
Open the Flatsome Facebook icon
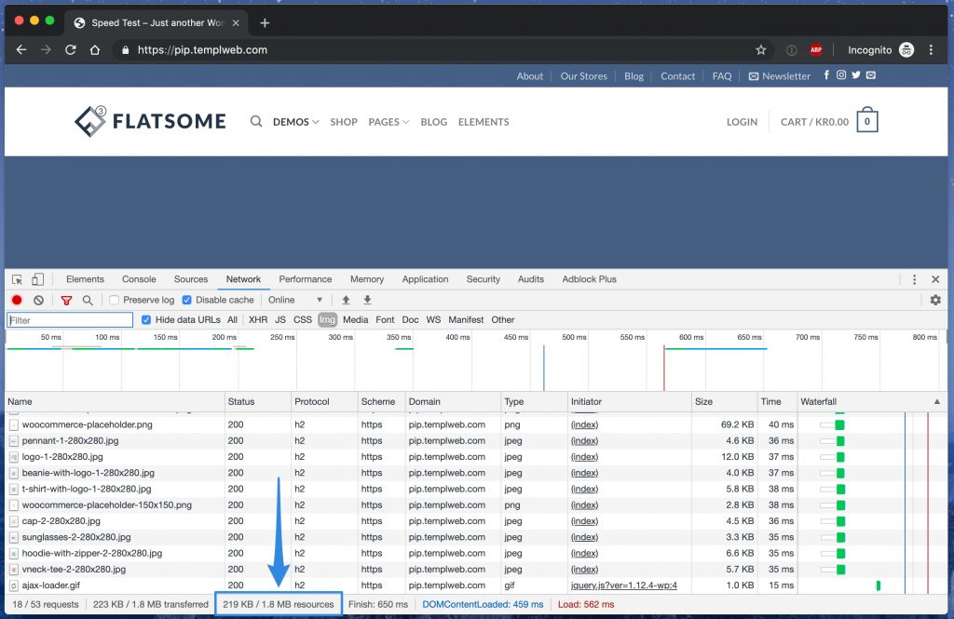click(826, 74)
